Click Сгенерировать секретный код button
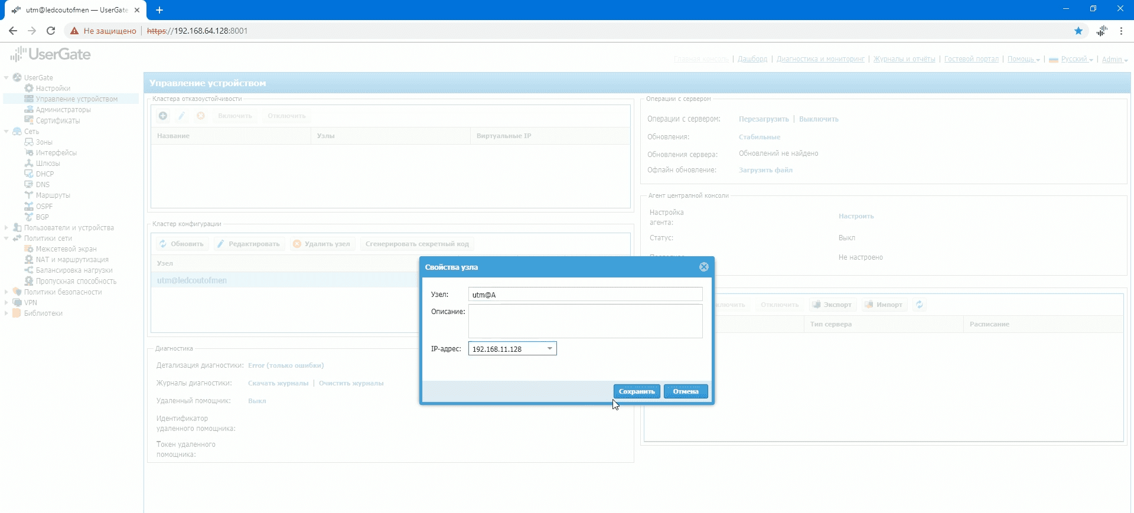 417,244
